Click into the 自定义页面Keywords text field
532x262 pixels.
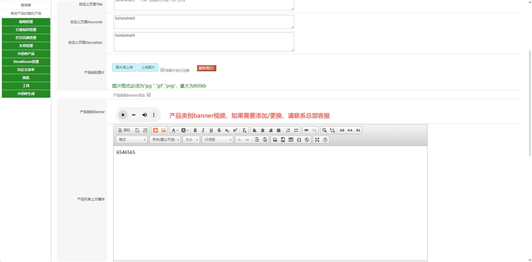coord(203,22)
